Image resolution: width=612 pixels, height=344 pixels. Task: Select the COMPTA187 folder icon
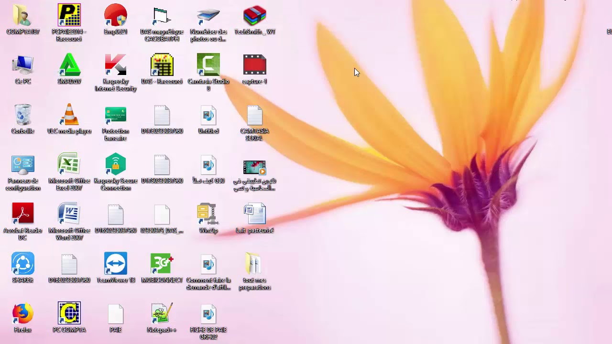point(22,15)
